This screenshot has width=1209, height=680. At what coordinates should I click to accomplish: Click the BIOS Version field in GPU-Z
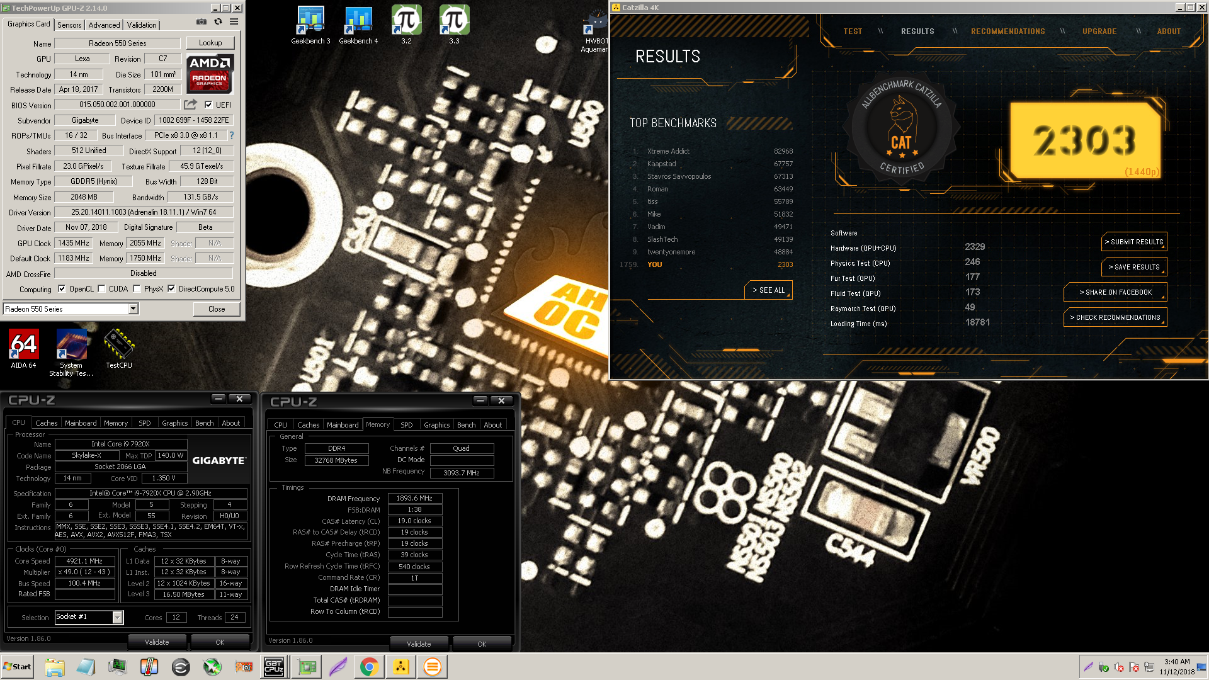click(x=117, y=105)
